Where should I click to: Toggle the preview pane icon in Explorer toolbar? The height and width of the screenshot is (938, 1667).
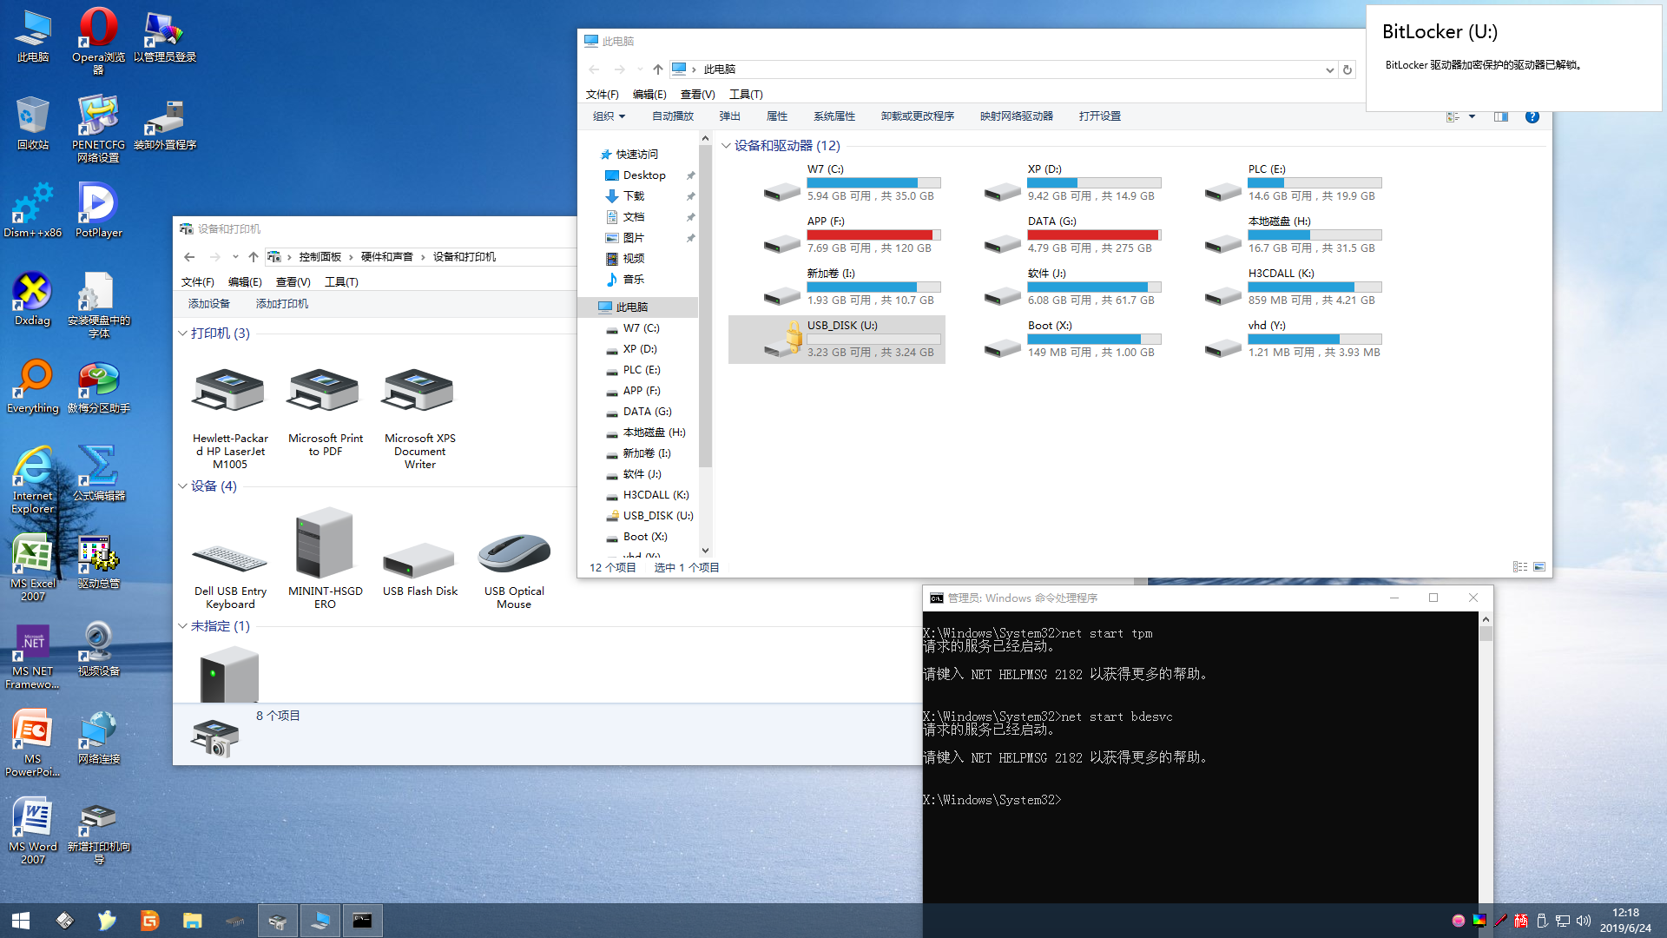(x=1500, y=116)
